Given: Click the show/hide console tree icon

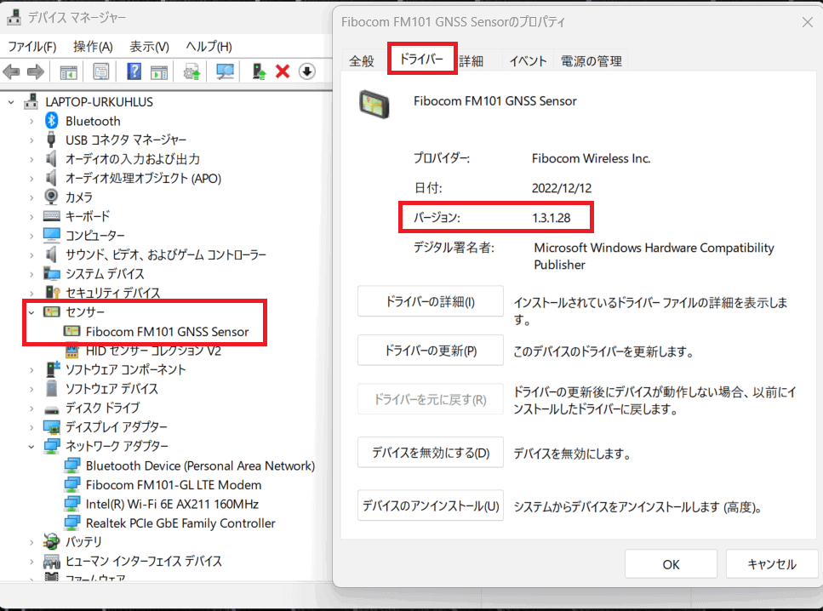Looking at the screenshot, I should point(68,71).
